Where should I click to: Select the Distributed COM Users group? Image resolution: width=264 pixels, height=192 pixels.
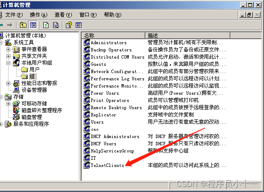click(117, 57)
